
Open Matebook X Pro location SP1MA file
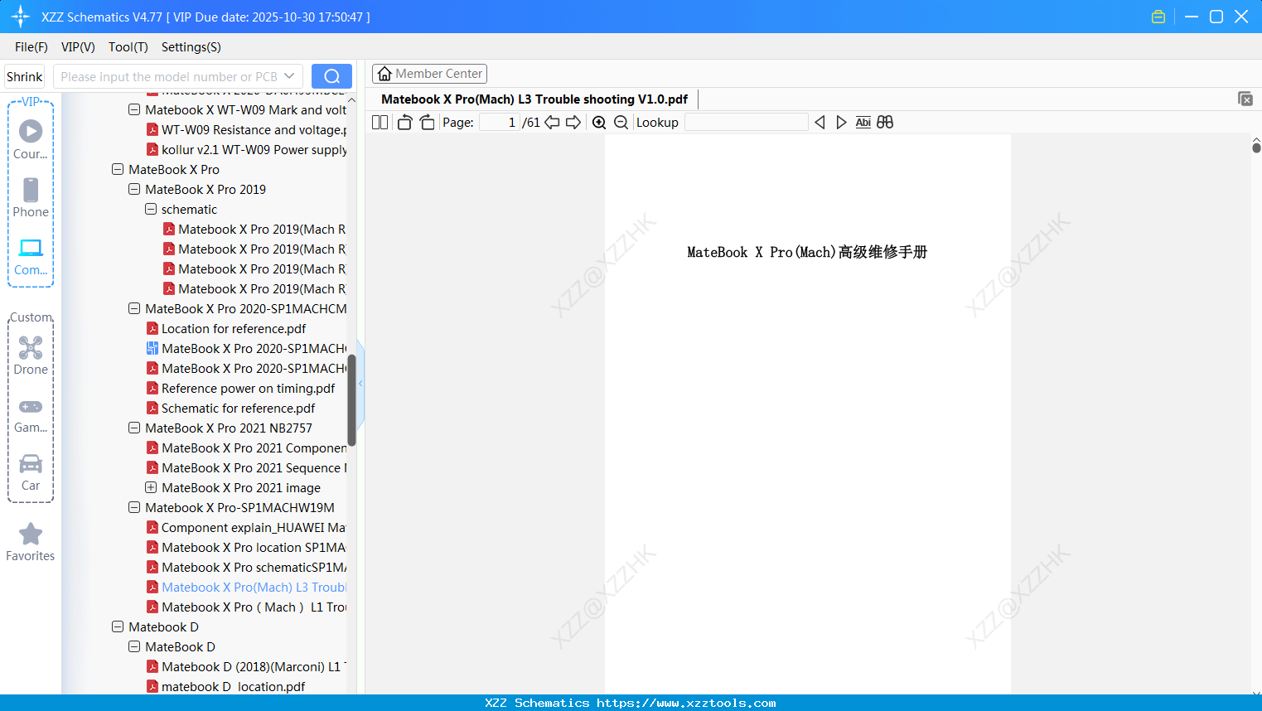click(x=247, y=547)
